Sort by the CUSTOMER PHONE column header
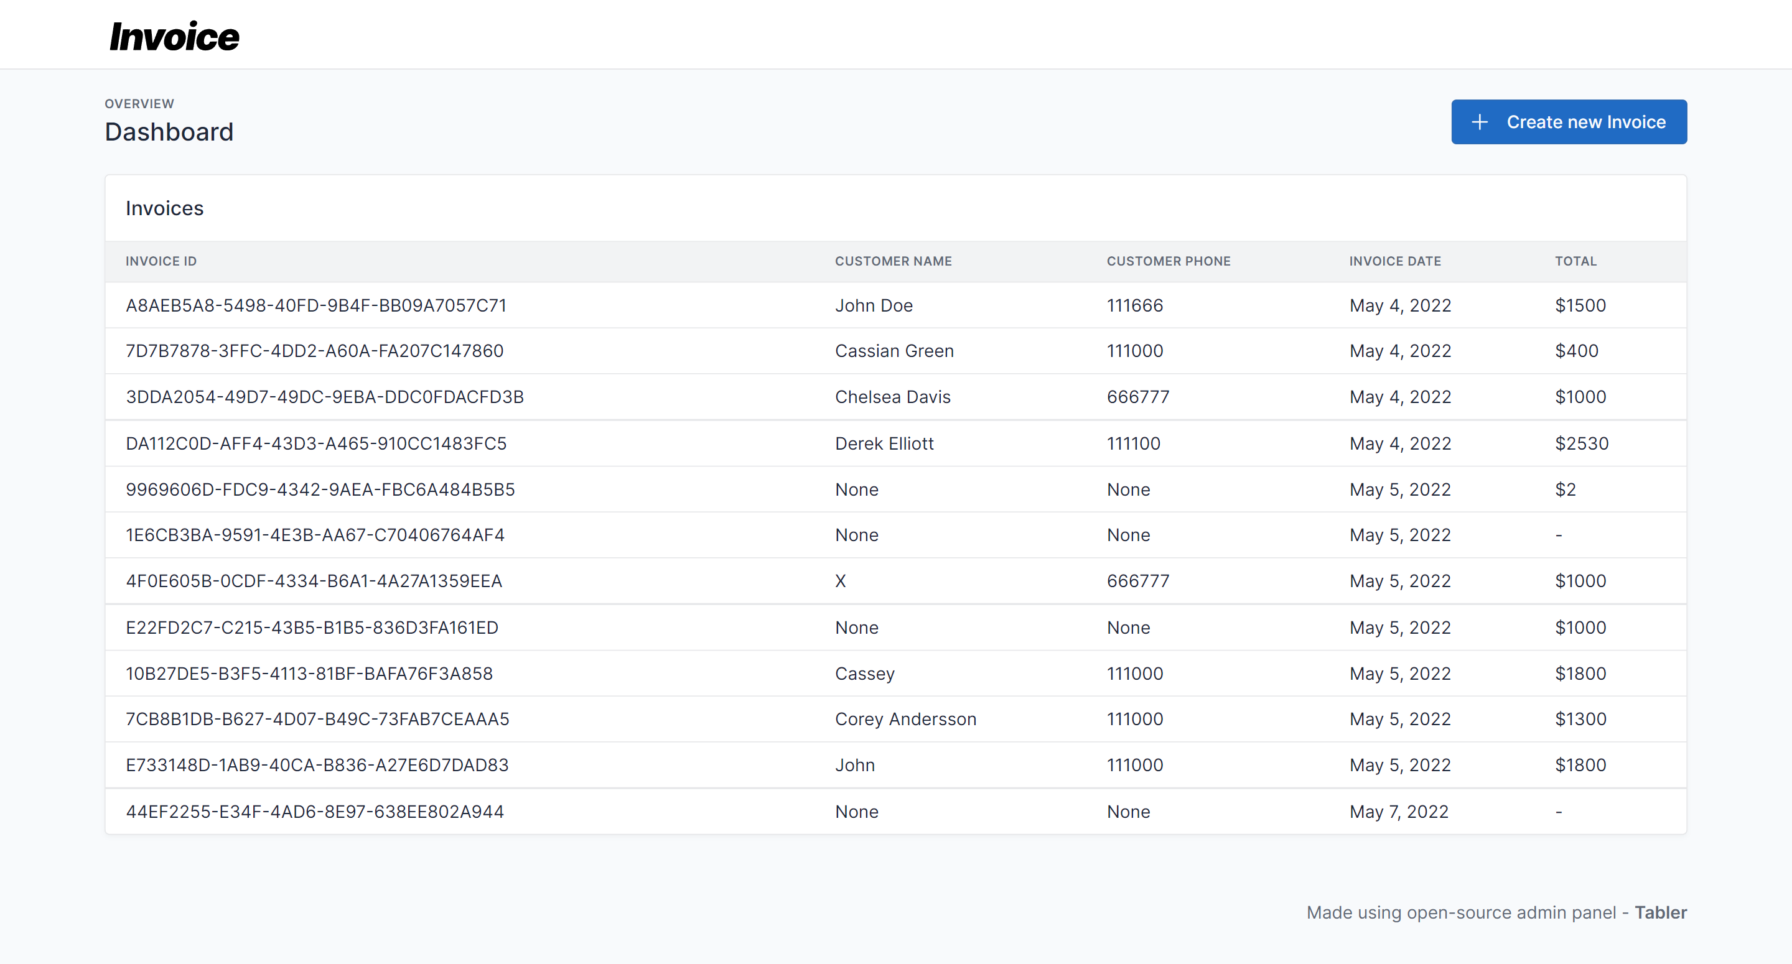This screenshot has height=964, width=1792. (1169, 261)
